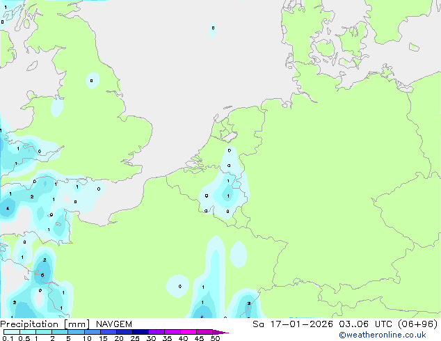Select the 5–10 mm legend color

click(76, 332)
